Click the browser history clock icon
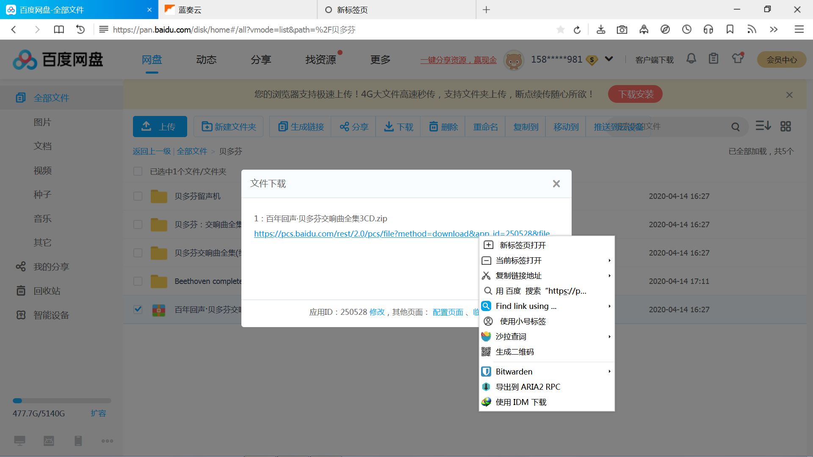 click(687, 30)
